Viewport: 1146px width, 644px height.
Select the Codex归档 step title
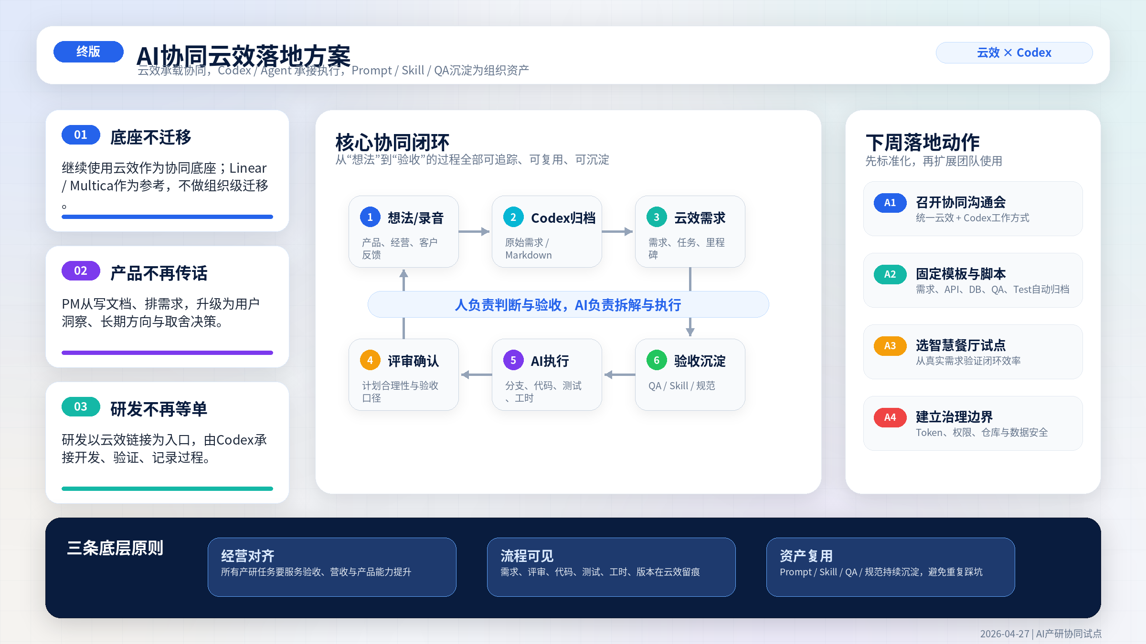563,218
